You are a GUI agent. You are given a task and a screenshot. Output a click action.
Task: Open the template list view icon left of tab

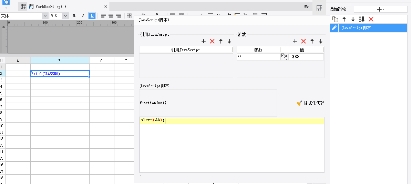pyautogui.click(x=23, y=7)
